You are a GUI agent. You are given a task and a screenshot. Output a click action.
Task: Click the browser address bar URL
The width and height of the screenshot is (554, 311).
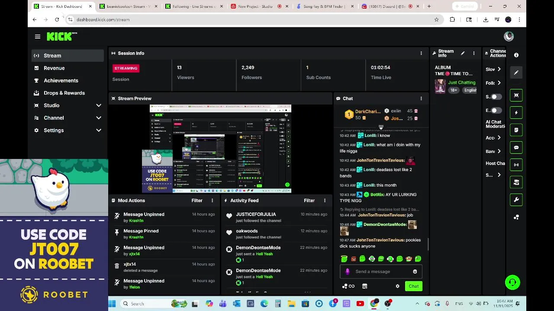(x=103, y=19)
